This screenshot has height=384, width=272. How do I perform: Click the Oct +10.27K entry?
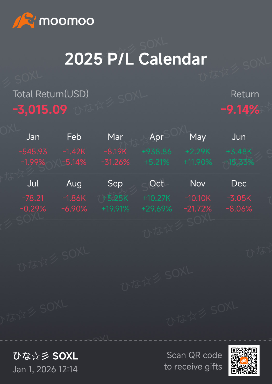point(156,198)
